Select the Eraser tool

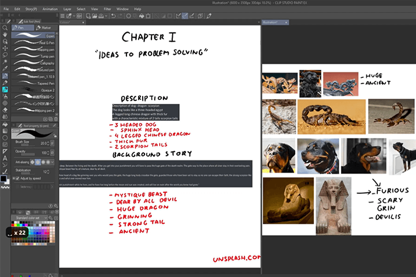5,110
